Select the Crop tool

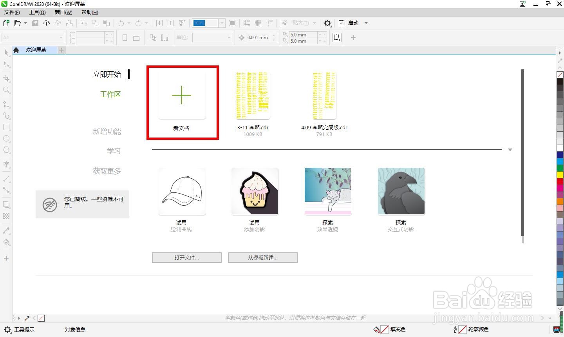tap(6, 78)
